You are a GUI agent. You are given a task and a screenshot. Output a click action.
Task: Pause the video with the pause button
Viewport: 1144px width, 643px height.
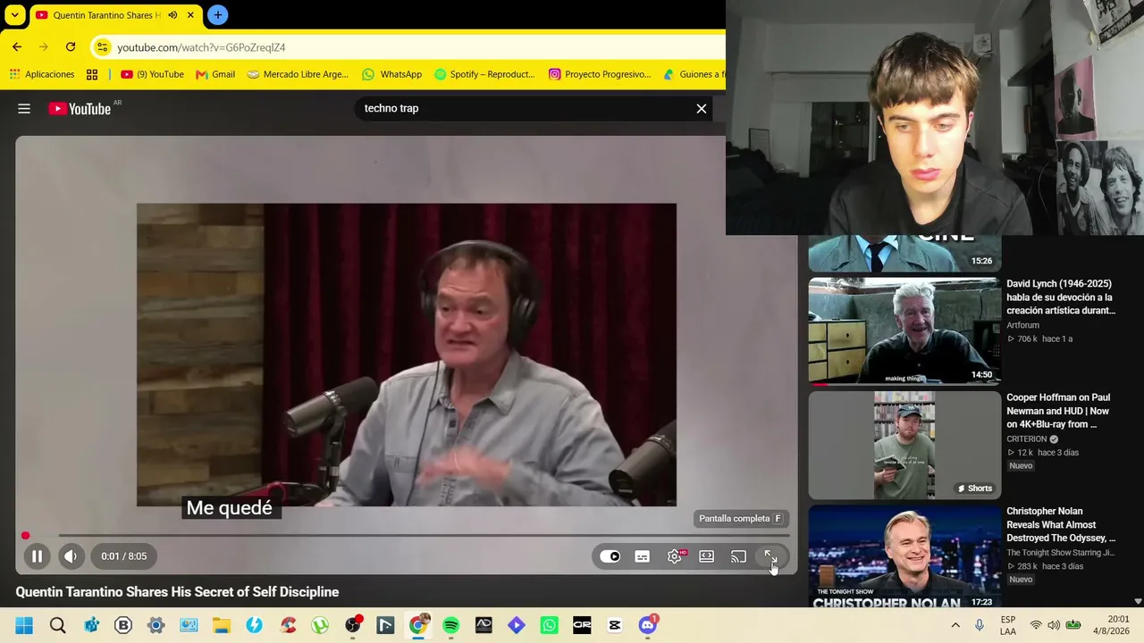37,556
